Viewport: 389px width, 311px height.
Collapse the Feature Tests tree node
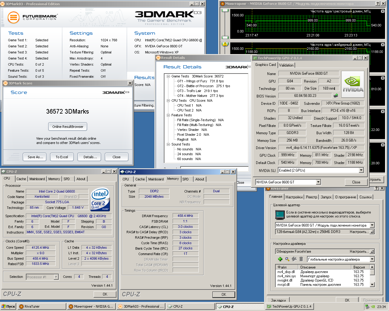(168, 115)
